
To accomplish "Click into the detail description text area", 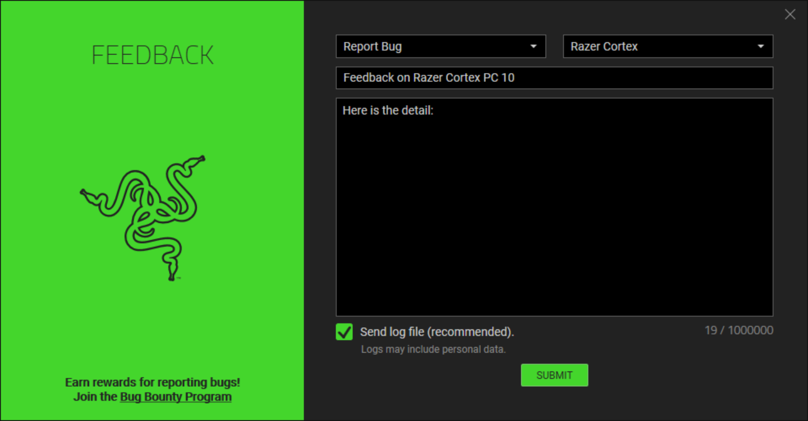I will (x=554, y=207).
